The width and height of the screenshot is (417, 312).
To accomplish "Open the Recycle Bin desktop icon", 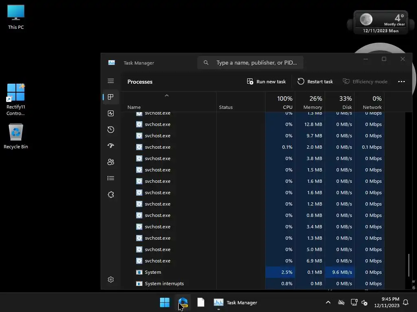I will [x=16, y=136].
